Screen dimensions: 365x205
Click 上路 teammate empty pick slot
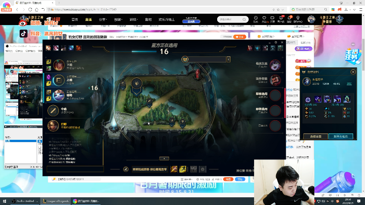(59, 80)
